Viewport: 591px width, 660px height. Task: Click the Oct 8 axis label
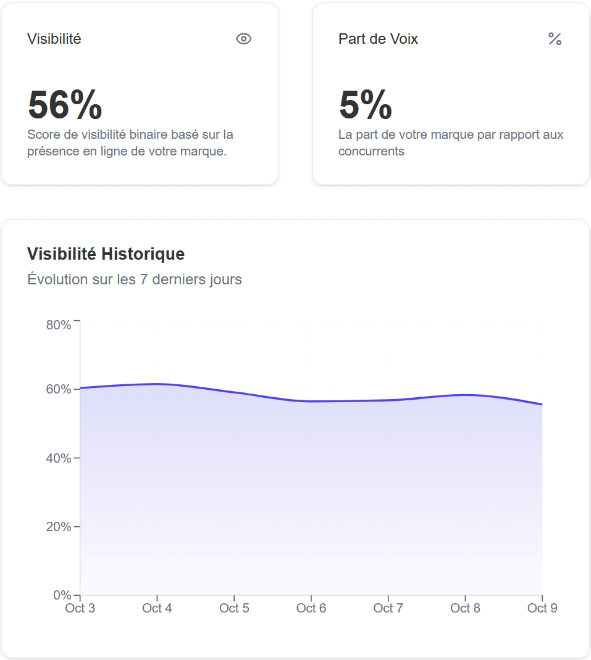(465, 608)
